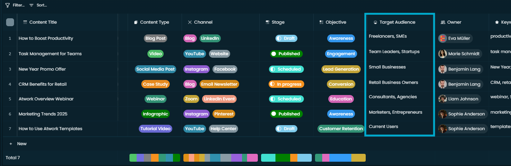Open the Sort options
Image resolution: width=511 pixels, height=166 pixels.
(38, 5)
